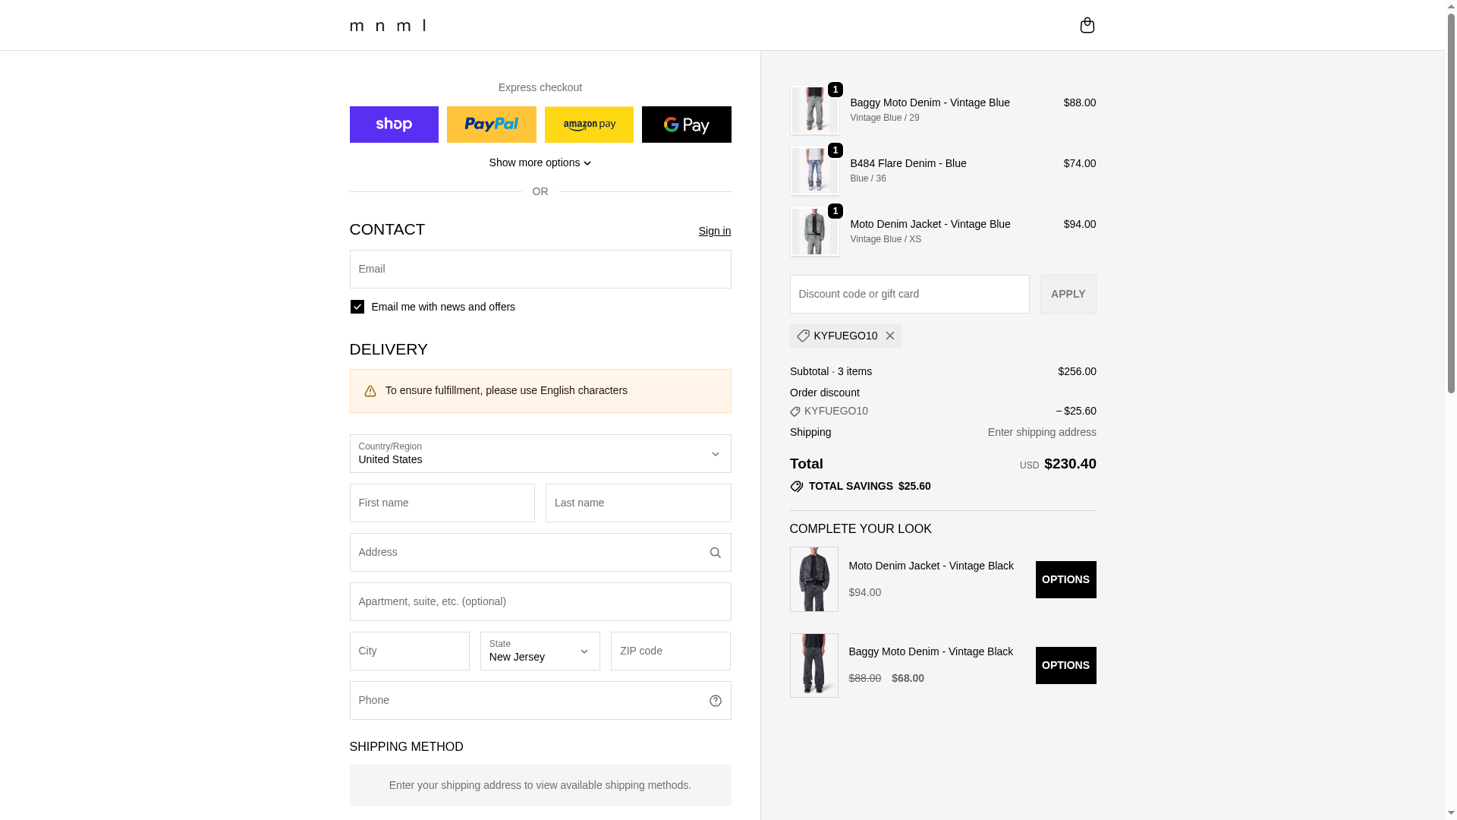Open the State dropdown
The height and width of the screenshot is (820, 1457).
540,651
